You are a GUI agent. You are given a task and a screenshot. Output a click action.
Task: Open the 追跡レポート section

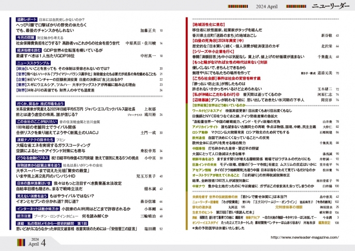(x=27, y=18)
